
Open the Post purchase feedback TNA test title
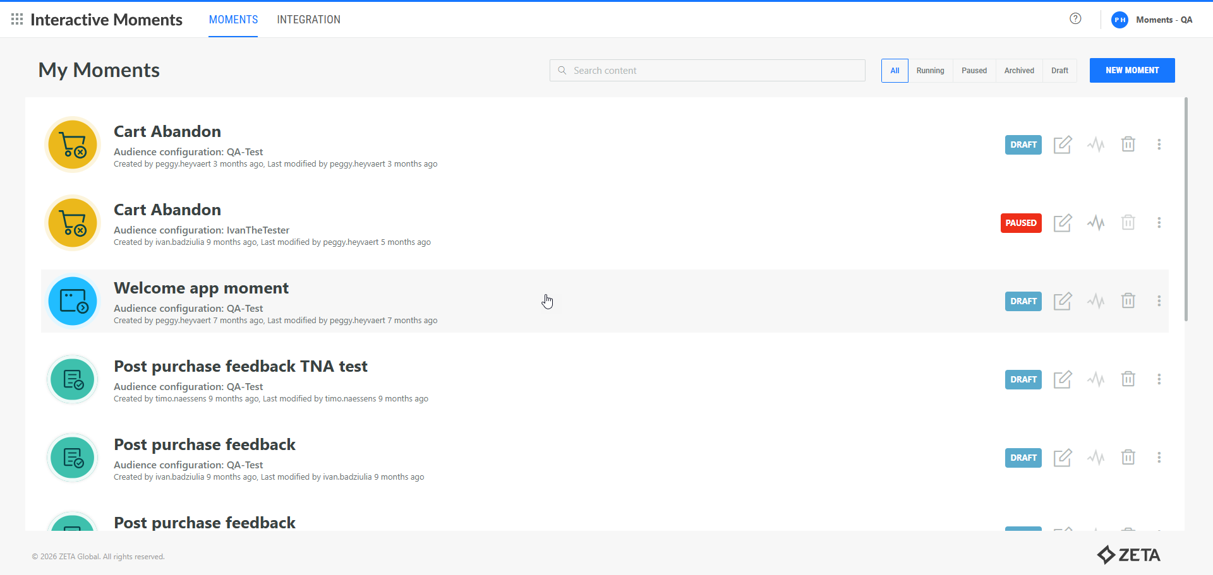pos(240,367)
